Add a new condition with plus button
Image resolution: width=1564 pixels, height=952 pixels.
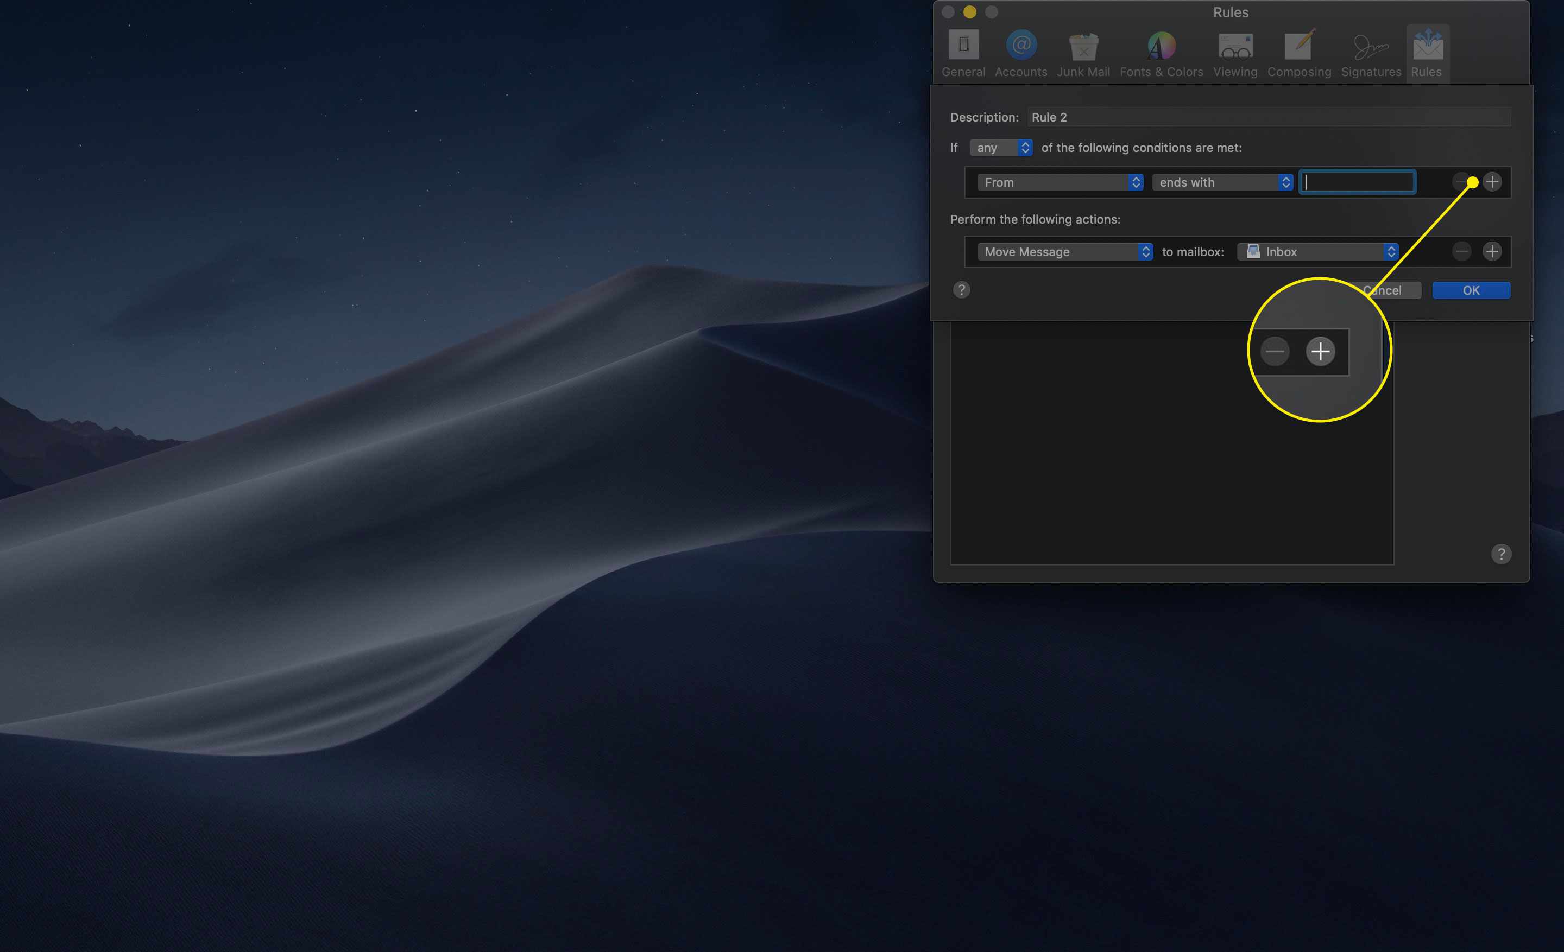1492,182
